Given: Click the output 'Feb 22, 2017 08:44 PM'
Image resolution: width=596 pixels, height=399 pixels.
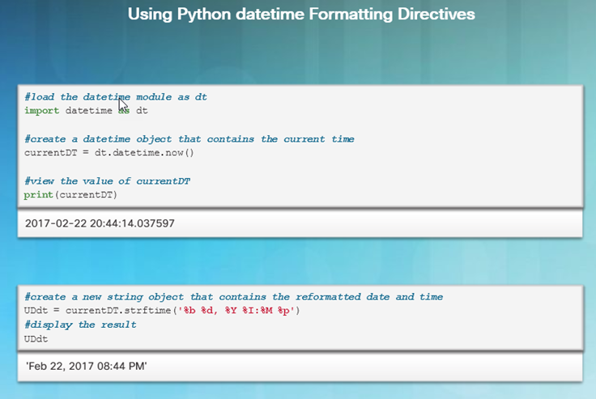Looking at the screenshot, I should coord(87,366).
